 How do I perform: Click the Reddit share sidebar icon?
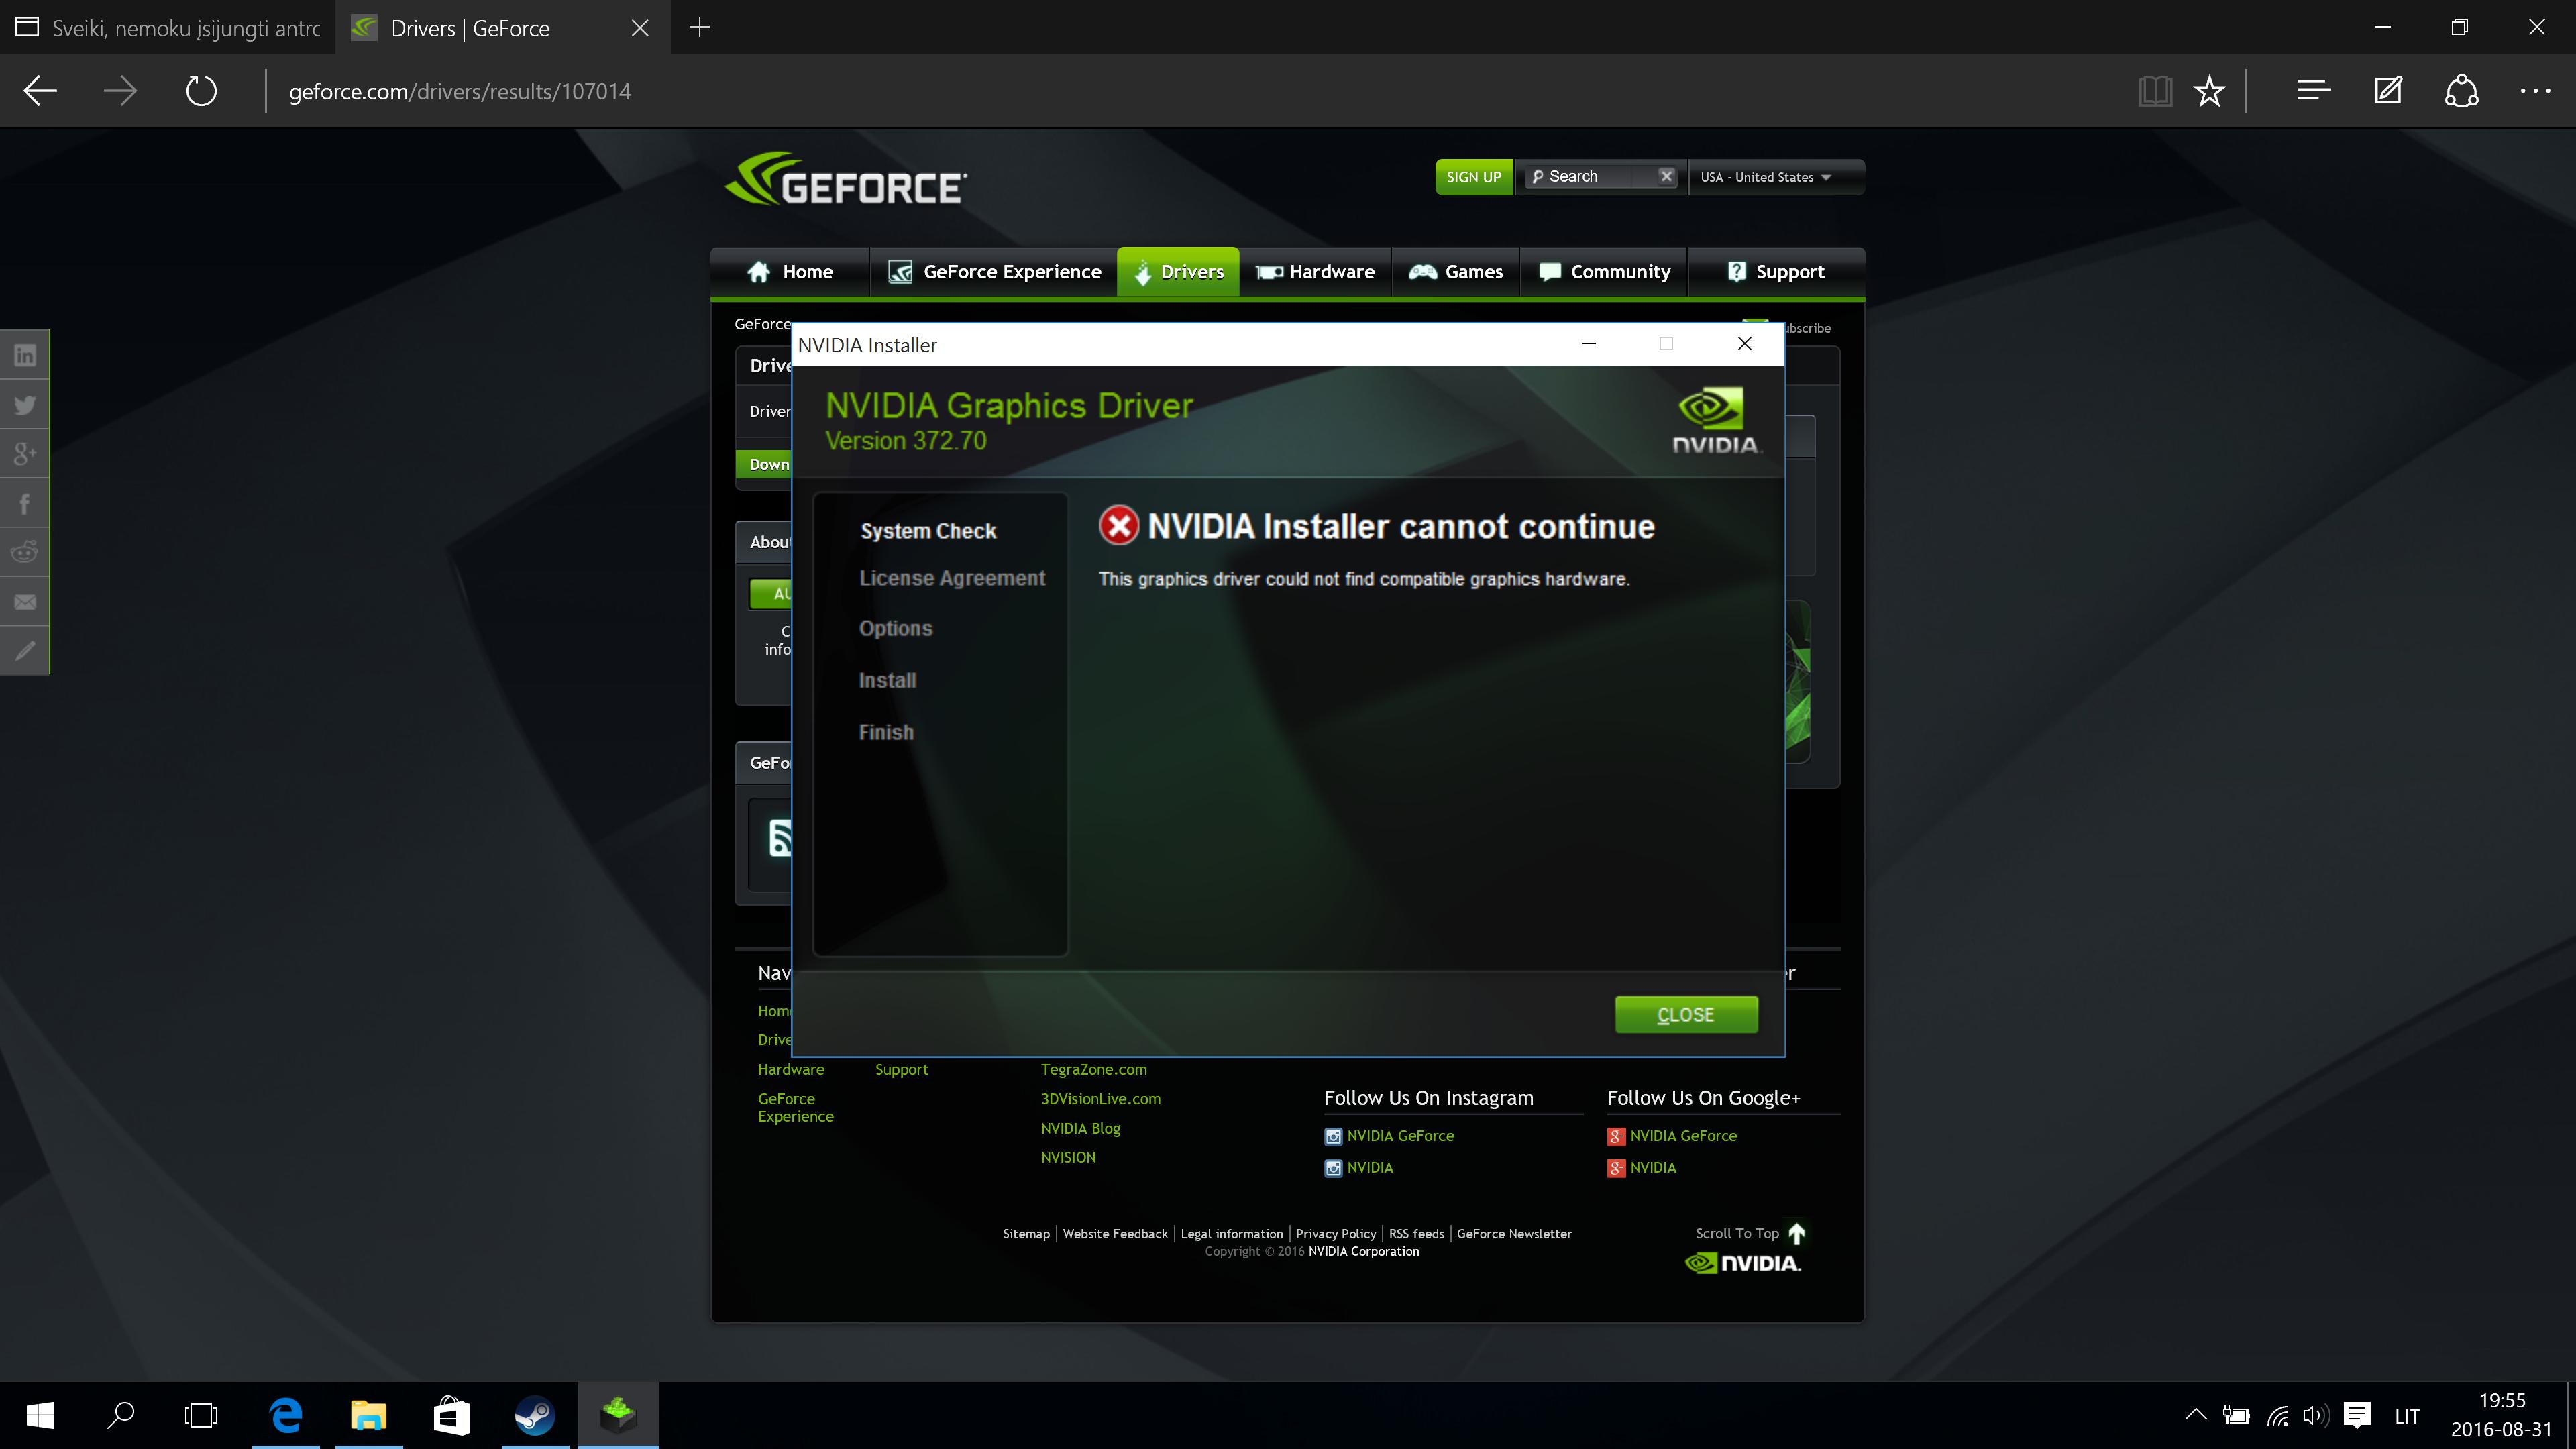[25, 552]
